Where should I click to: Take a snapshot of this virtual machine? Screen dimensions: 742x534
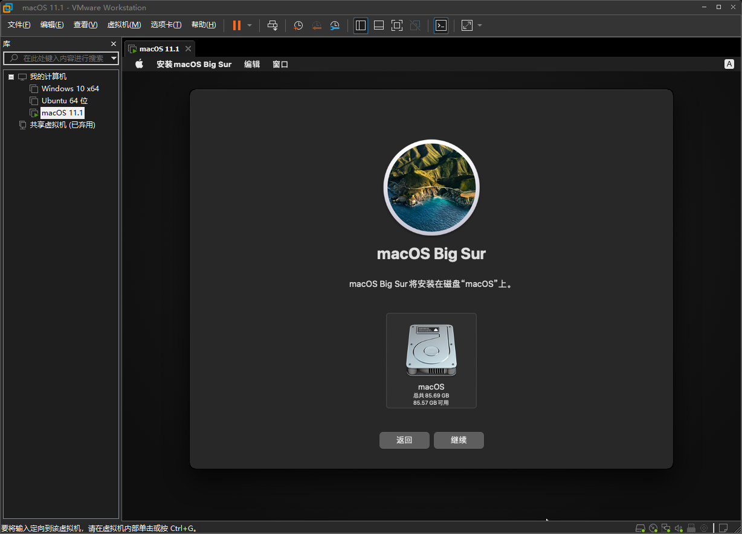298,25
